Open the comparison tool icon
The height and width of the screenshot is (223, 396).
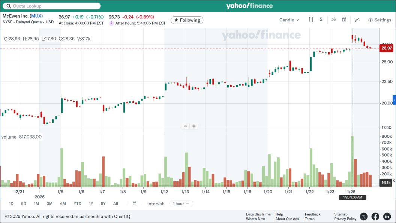click(x=311, y=20)
